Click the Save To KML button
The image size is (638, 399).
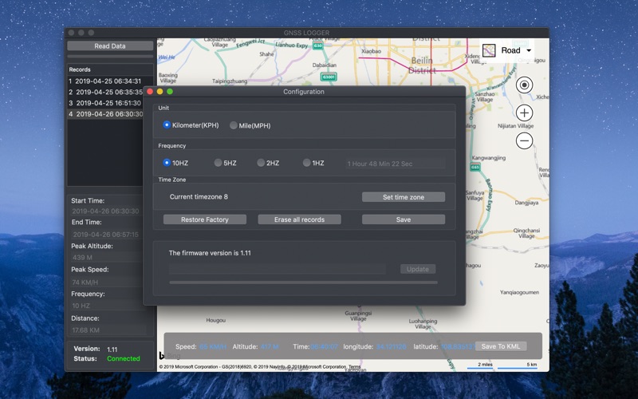(501, 346)
